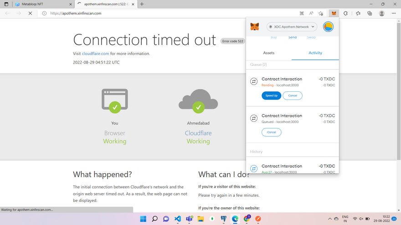Open MetaMask account avatar menu
401x225 pixels.
(x=328, y=27)
